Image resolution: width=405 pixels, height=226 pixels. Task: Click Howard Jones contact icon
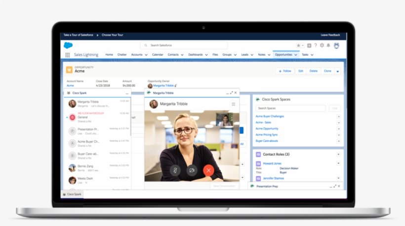[x=258, y=163]
